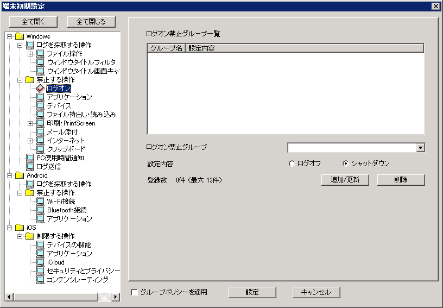This screenshot has width=443, height=308.
Task: Click the 印刷･PrintScreen icon
Action: coord(40,123)
